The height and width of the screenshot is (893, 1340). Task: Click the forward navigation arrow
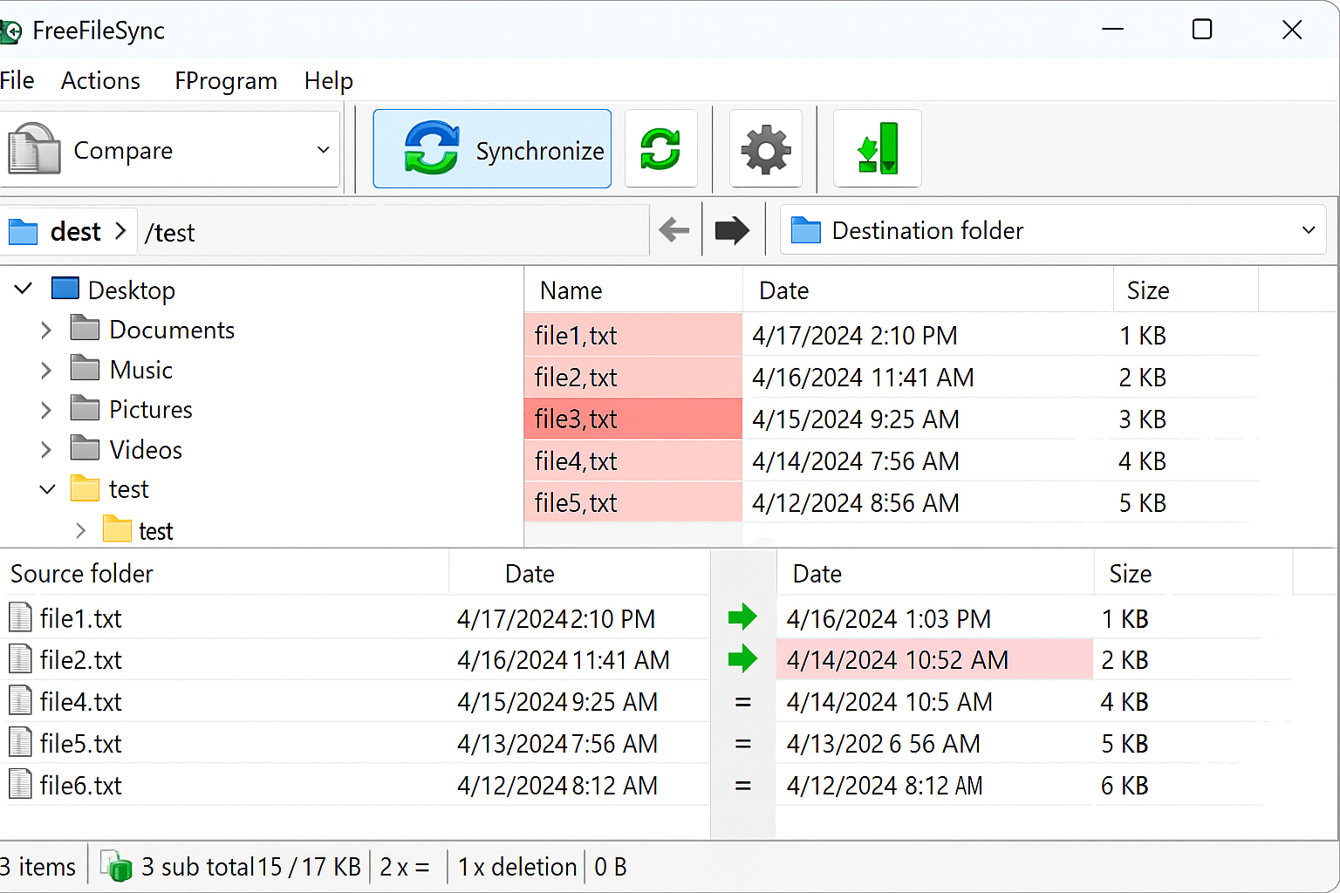click(x=732, y=230)
